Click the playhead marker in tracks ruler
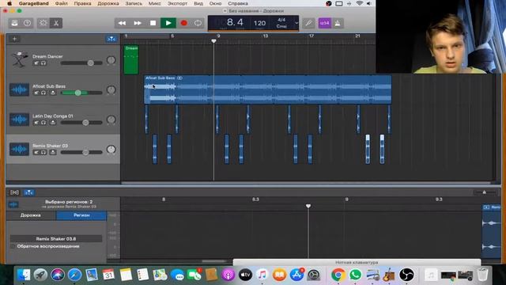The height and width of the screenshot is (285, 506). click(213, 41)
